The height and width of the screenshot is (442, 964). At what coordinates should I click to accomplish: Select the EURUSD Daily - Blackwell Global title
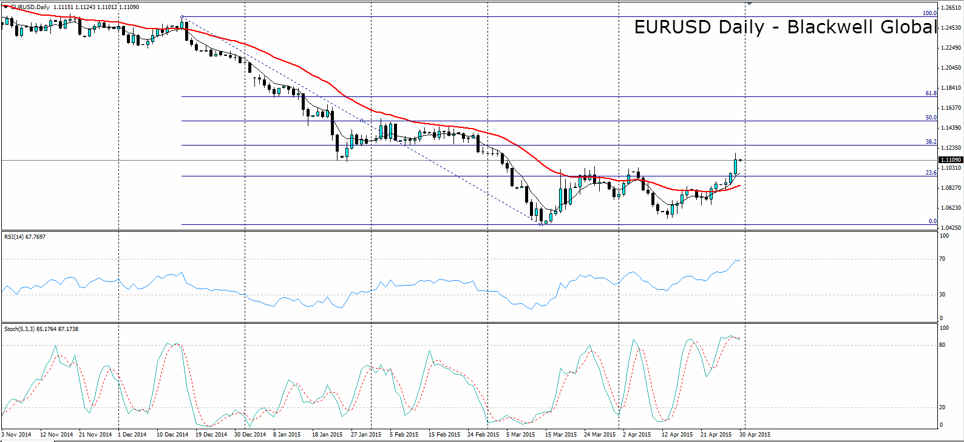click(x=786, y=27)
